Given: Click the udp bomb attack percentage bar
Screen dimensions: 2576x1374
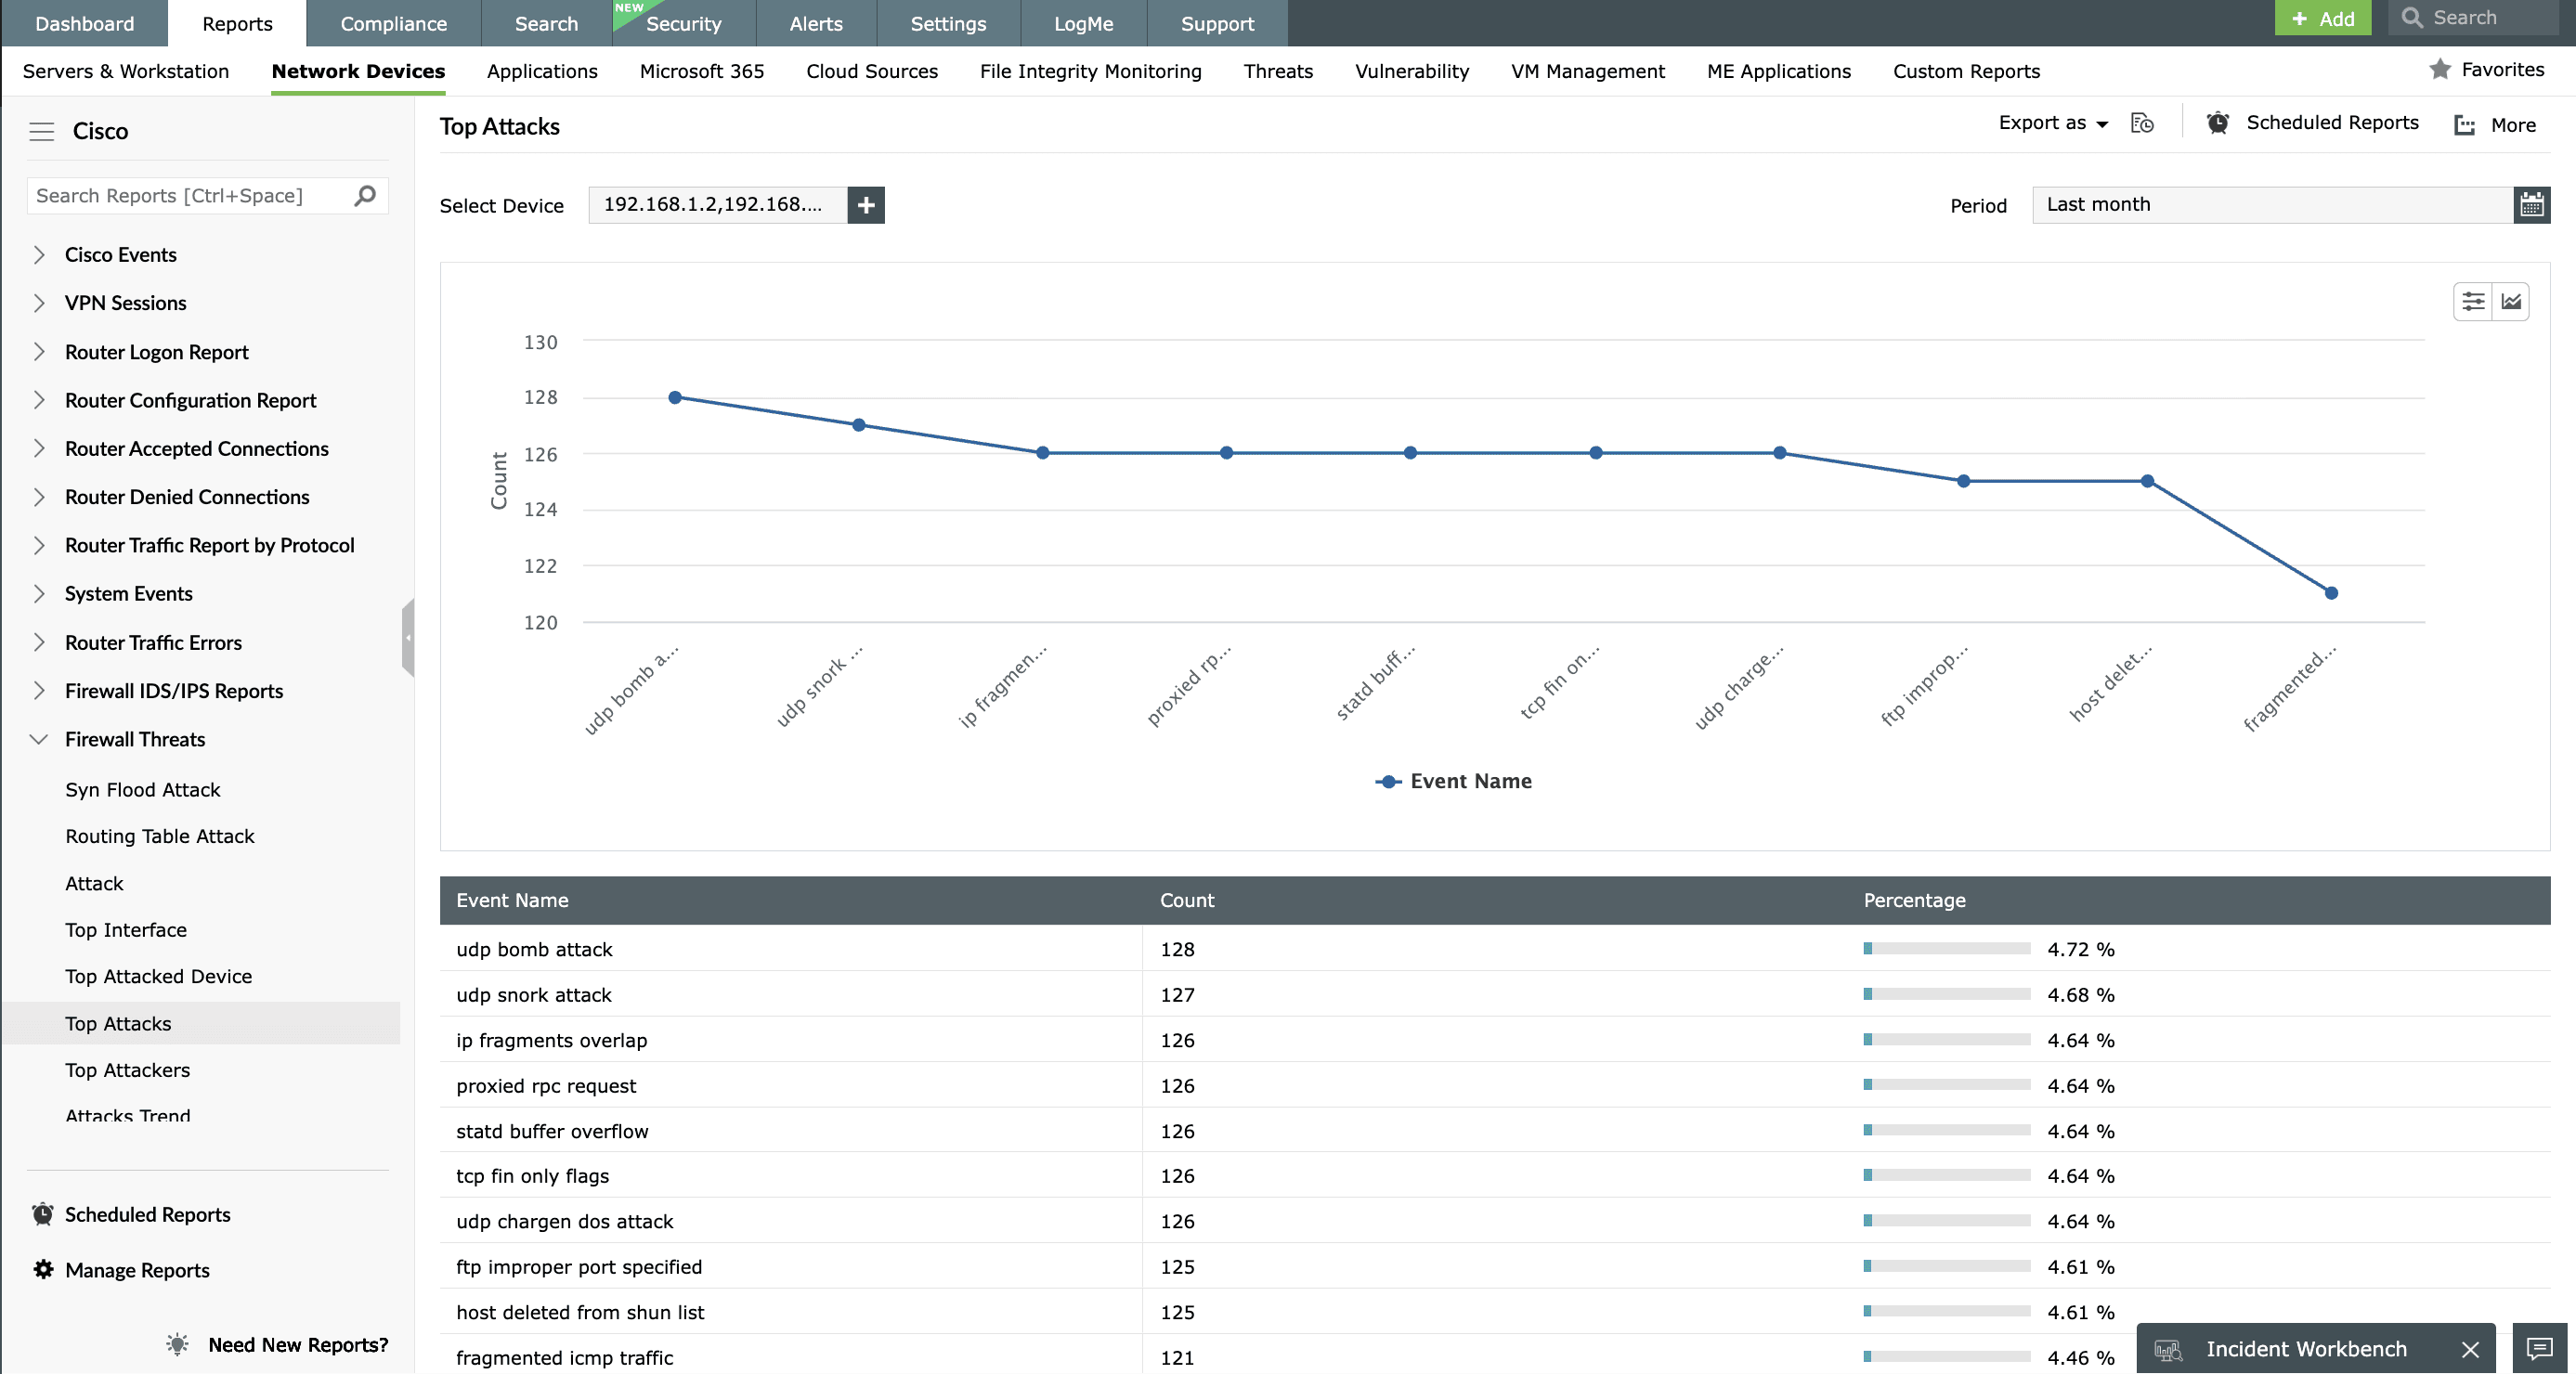Looking at the screenshot, I should pyautogui.click(x=1946, y=949).
